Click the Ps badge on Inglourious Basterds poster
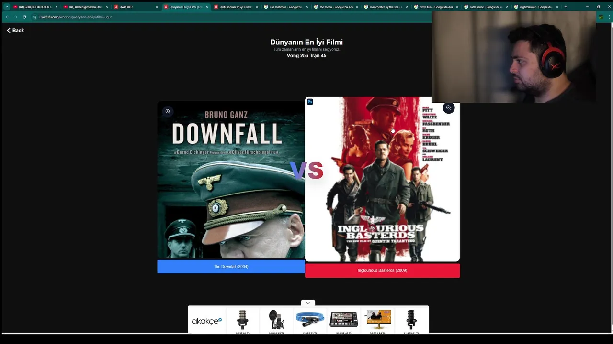Screen dimensions: 613x344 [310, 102]
